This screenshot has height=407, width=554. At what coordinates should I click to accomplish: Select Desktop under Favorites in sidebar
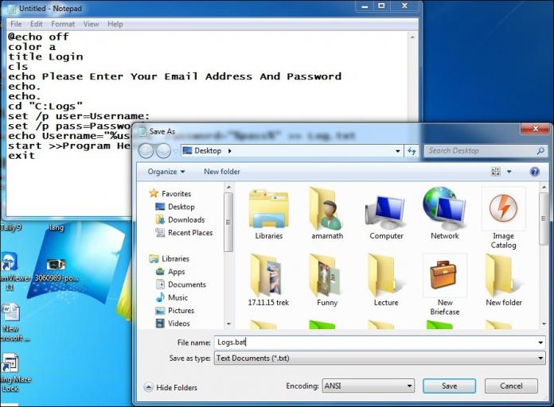175,207
